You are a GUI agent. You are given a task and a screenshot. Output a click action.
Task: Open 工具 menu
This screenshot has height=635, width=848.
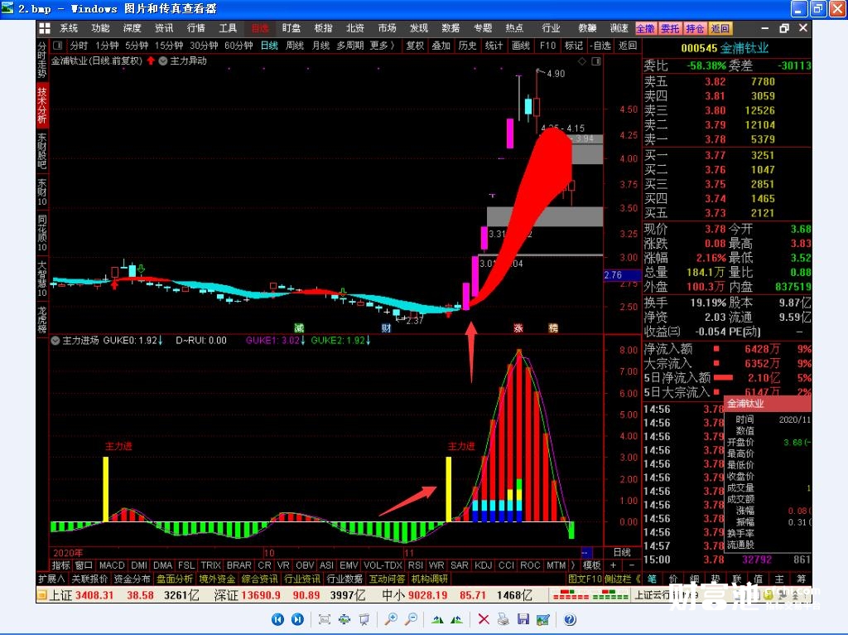[228, 28]
